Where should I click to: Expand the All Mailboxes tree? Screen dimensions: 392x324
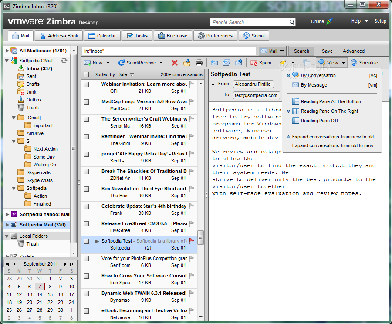point(7,51)
